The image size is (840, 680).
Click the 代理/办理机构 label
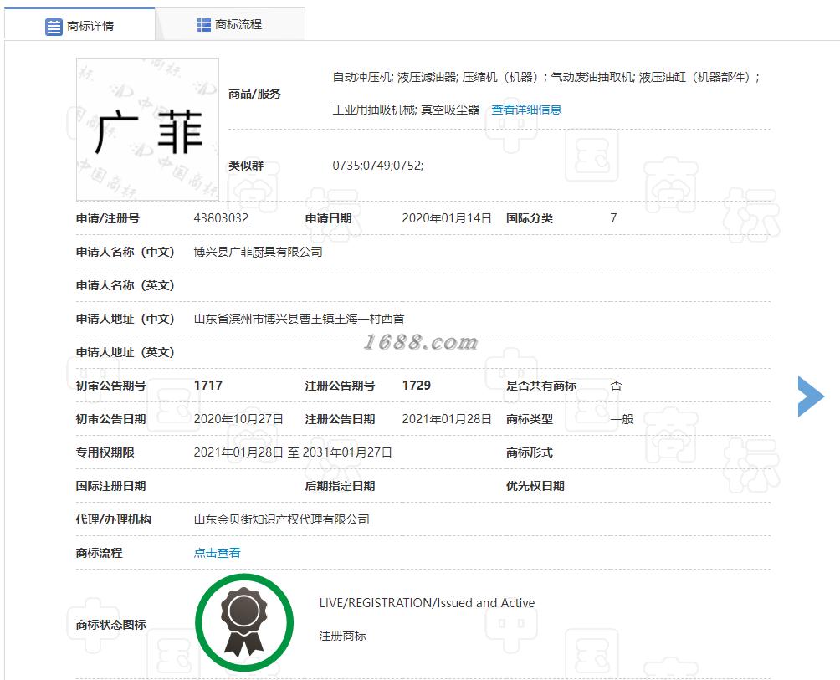point(113,519)
